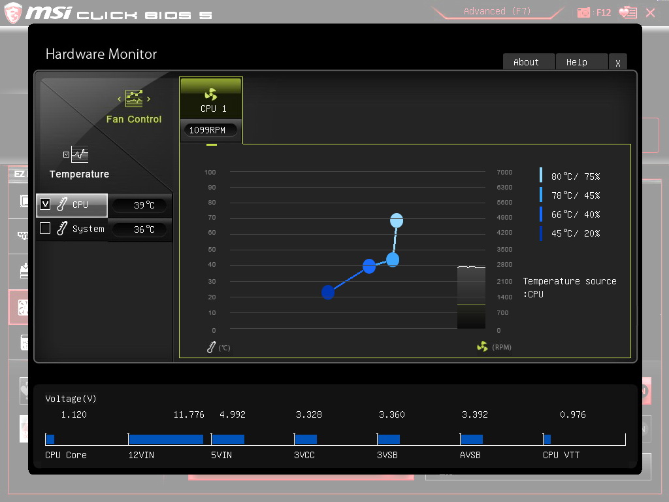Click the 3VCC voltage bar
This screenshot has height=502, width=669.
point(306,439)
